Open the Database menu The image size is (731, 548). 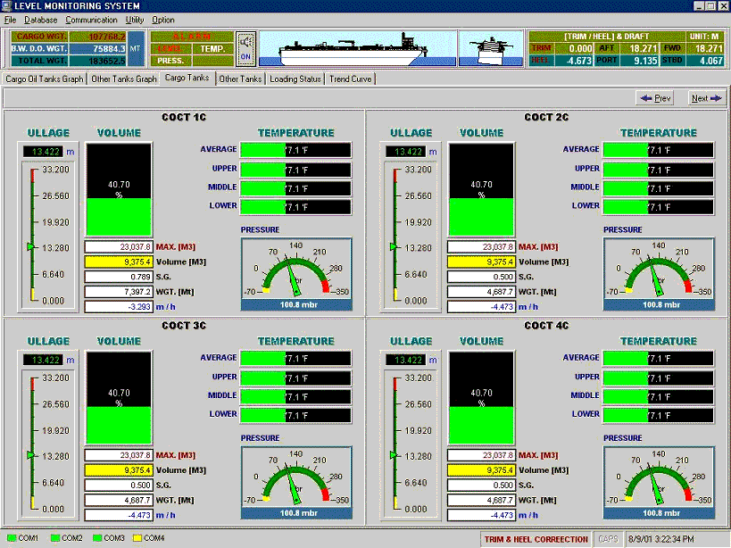coord(41,20)
